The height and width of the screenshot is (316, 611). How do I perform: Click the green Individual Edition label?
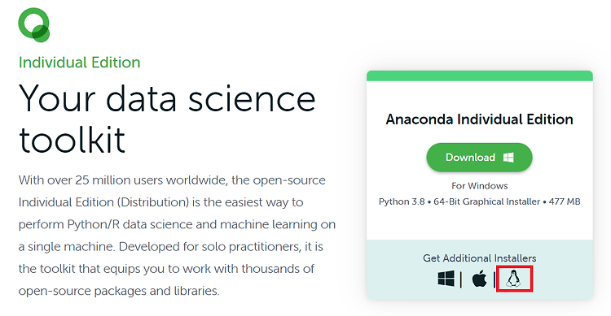(x=80, y=63)
